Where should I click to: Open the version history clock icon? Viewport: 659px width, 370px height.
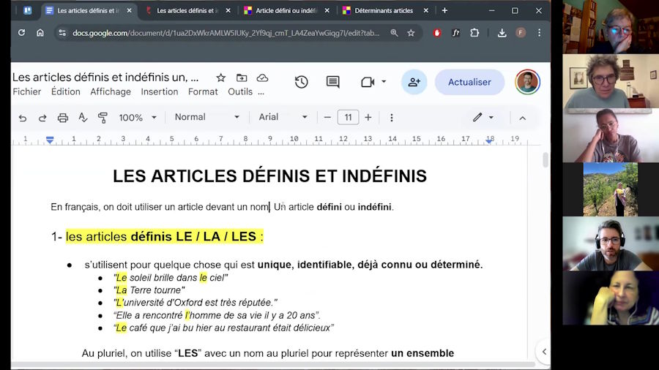click(x=301, y=82)
